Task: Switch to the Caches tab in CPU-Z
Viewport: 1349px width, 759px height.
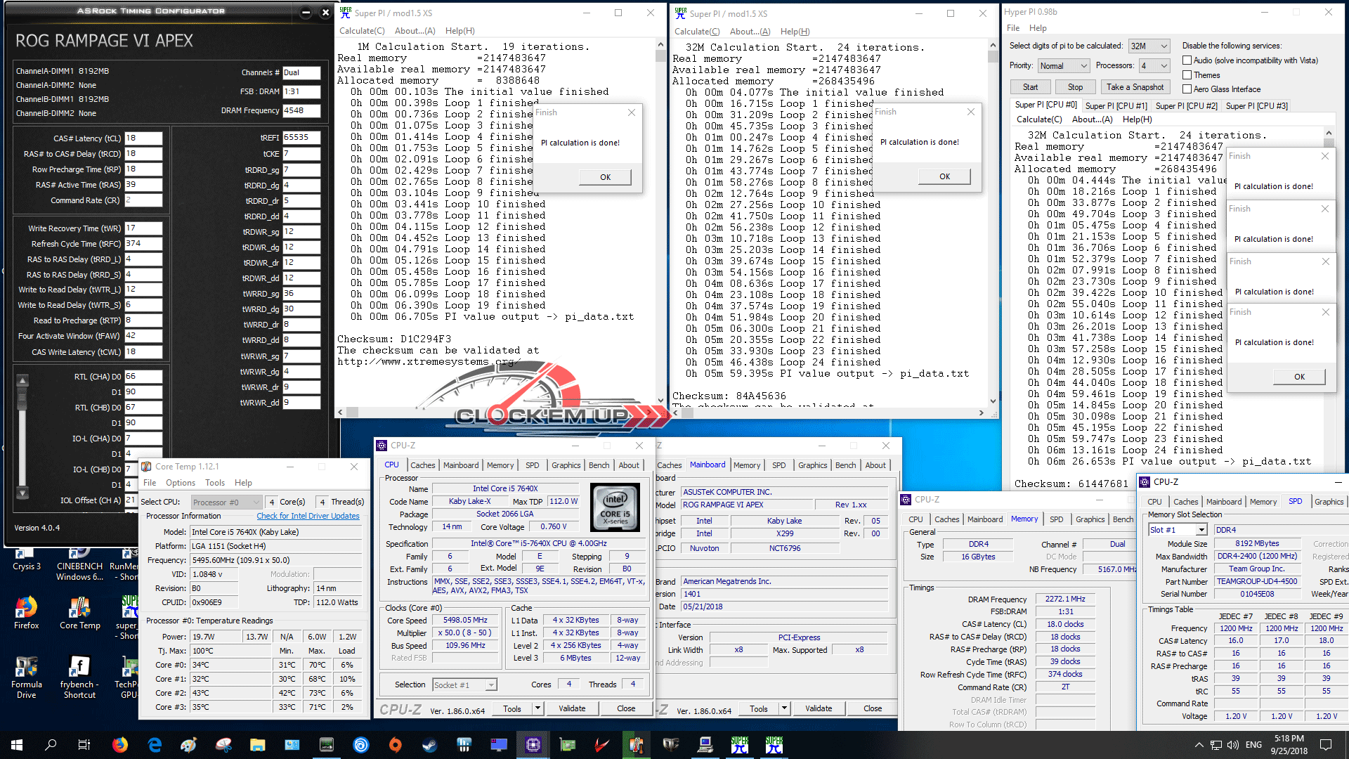Action: tap(422, 465)
